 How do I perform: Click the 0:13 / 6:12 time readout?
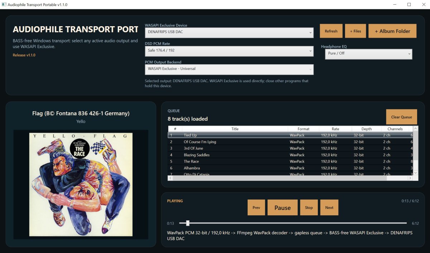[x=410, y=201]
